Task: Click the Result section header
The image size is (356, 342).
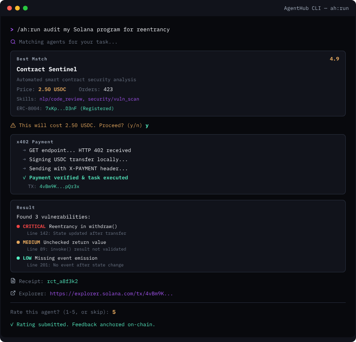Action: click(26, 207)
